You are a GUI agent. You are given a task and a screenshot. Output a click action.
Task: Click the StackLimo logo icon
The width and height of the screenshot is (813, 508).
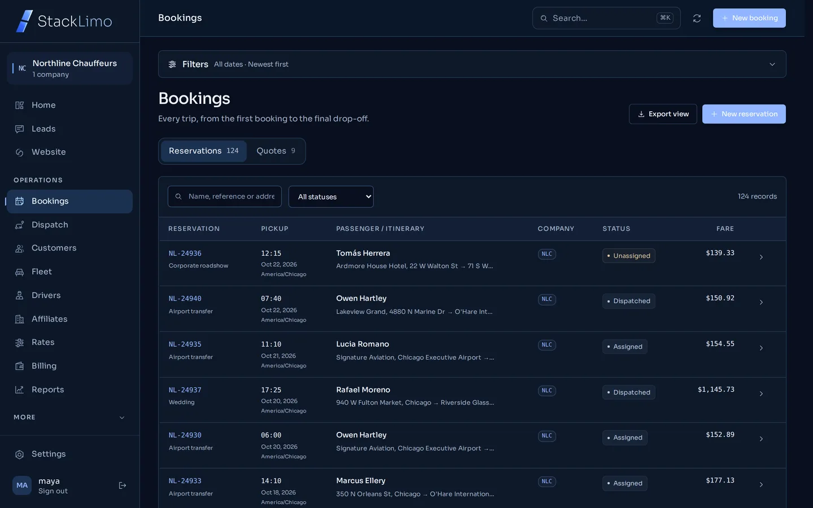coord(24,21)
